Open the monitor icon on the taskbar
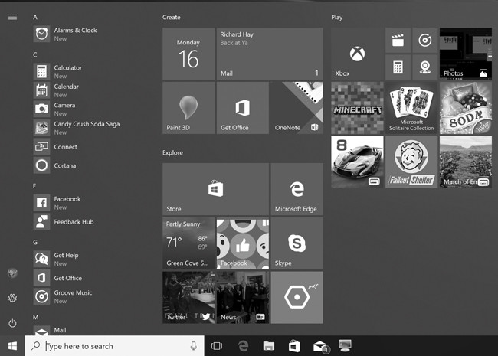 pos(346,346)
